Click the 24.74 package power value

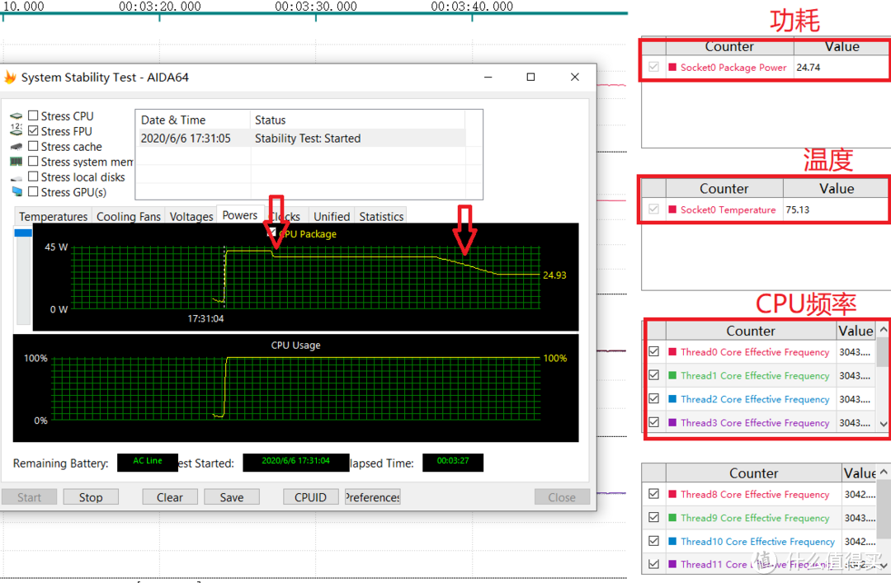(808, 67)
